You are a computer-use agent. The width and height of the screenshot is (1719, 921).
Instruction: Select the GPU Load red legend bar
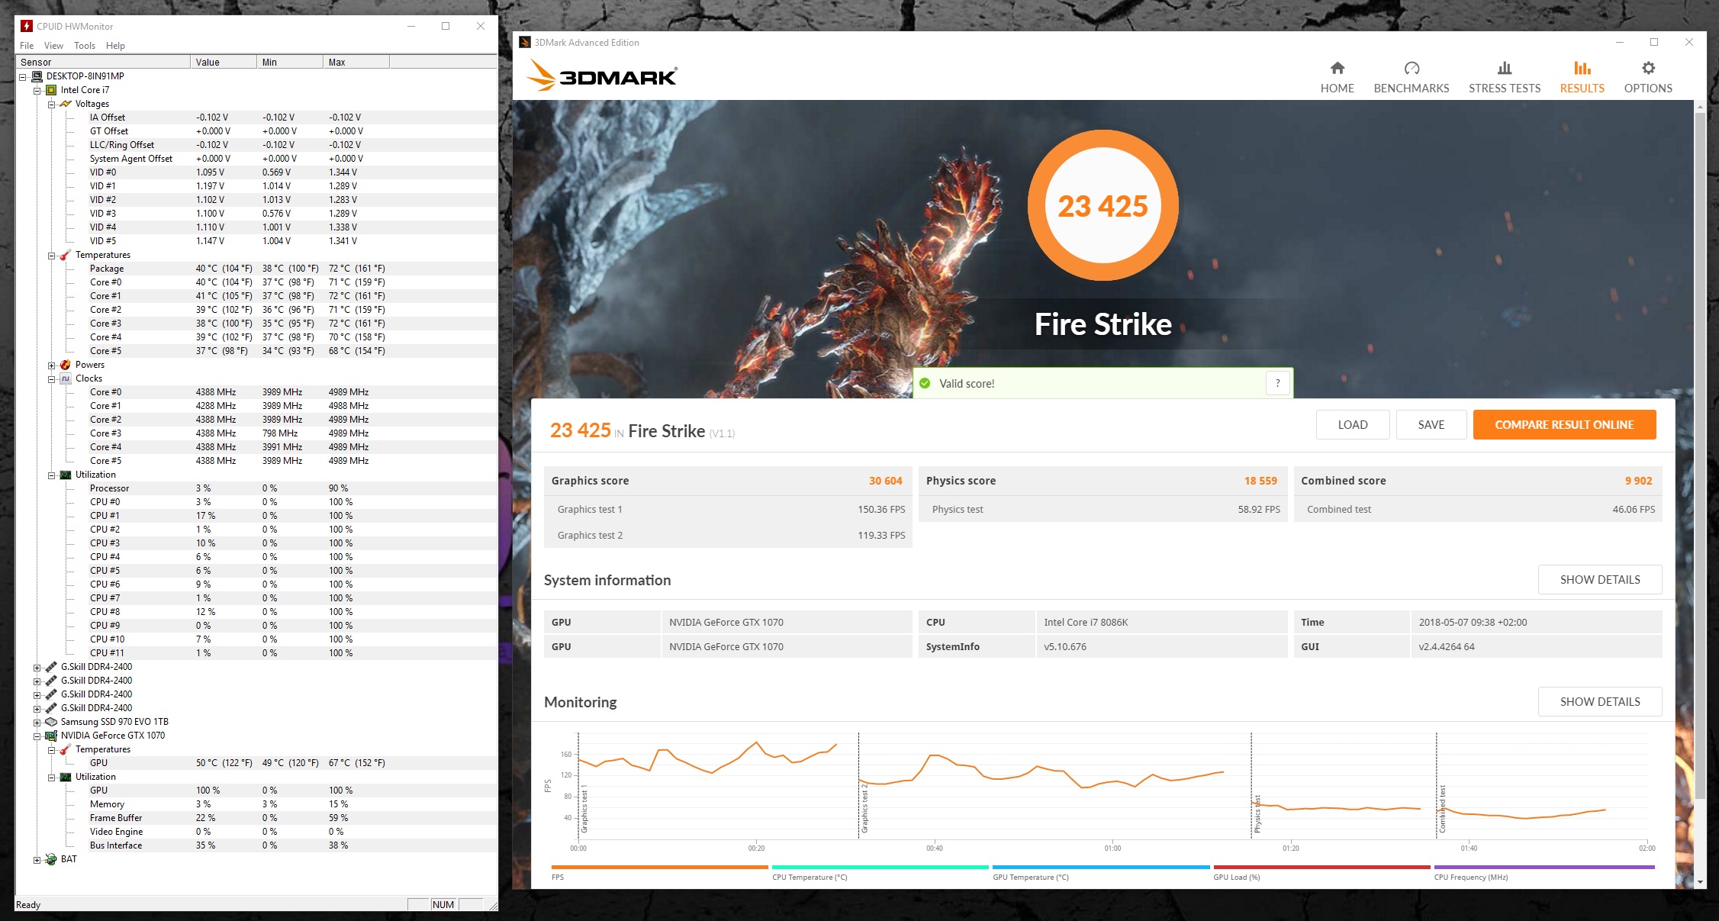[x=1321, y=867]
